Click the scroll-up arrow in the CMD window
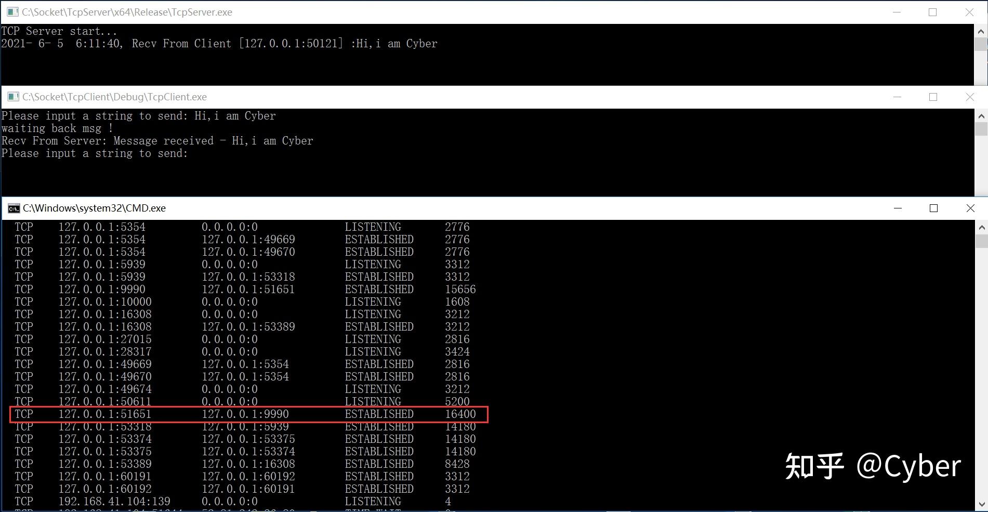Image resolution: width=988 pixels, height=512 pixels. tap(981, 227)
